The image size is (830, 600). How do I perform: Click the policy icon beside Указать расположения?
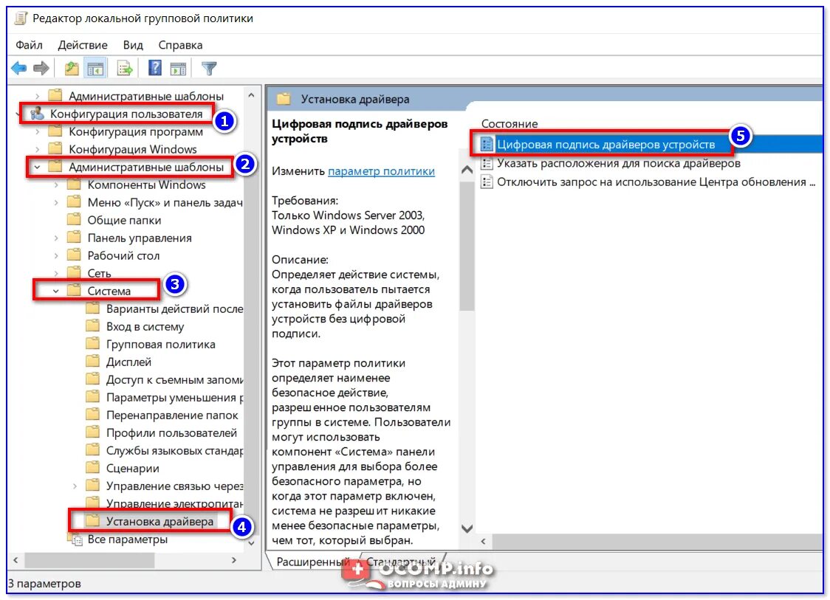(486, 164)
